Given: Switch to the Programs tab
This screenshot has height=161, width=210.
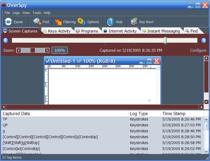Looking at the screenshot, I should click(x=87, y=31).
